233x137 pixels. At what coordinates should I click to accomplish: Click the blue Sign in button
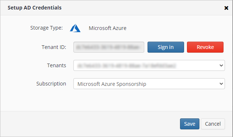pyautogui.click(x=166, y=47)
